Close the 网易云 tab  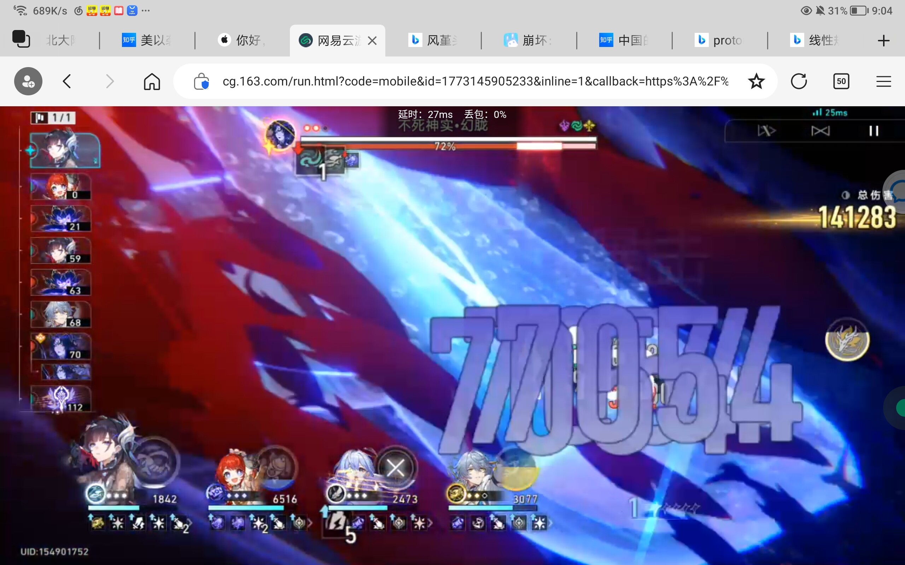pos(372,40)
